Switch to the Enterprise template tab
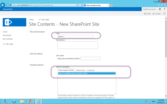 point(91,70)
